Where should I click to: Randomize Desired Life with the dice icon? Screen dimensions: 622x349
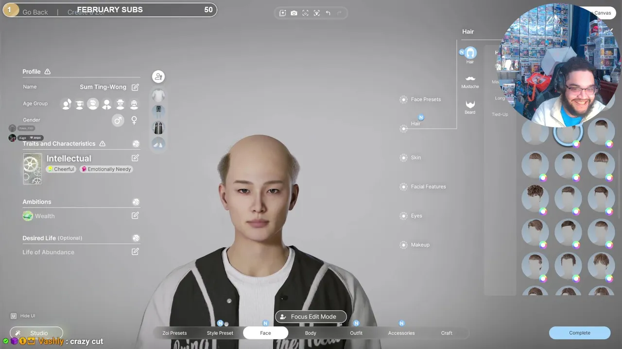(x=136, y=238)
